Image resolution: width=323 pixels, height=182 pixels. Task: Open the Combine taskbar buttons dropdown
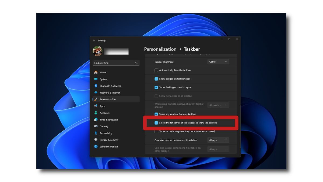point(218,140)
